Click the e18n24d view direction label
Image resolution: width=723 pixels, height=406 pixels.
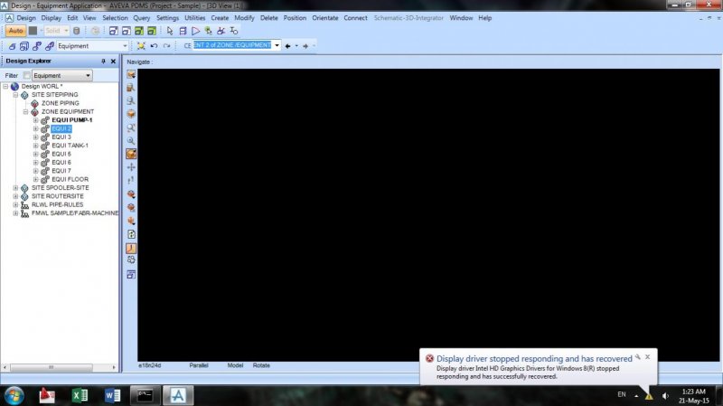[150, 365]
